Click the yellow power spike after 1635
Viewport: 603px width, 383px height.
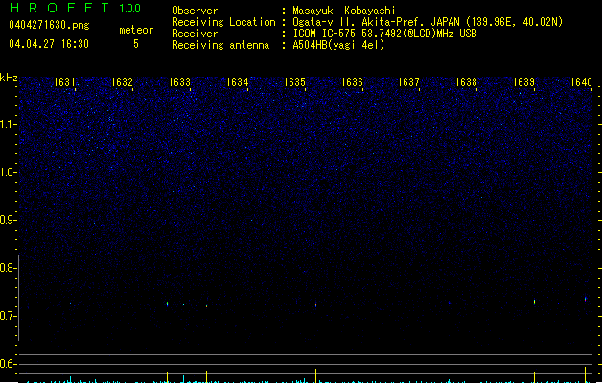pyautogui.click(x=315, y=375)
